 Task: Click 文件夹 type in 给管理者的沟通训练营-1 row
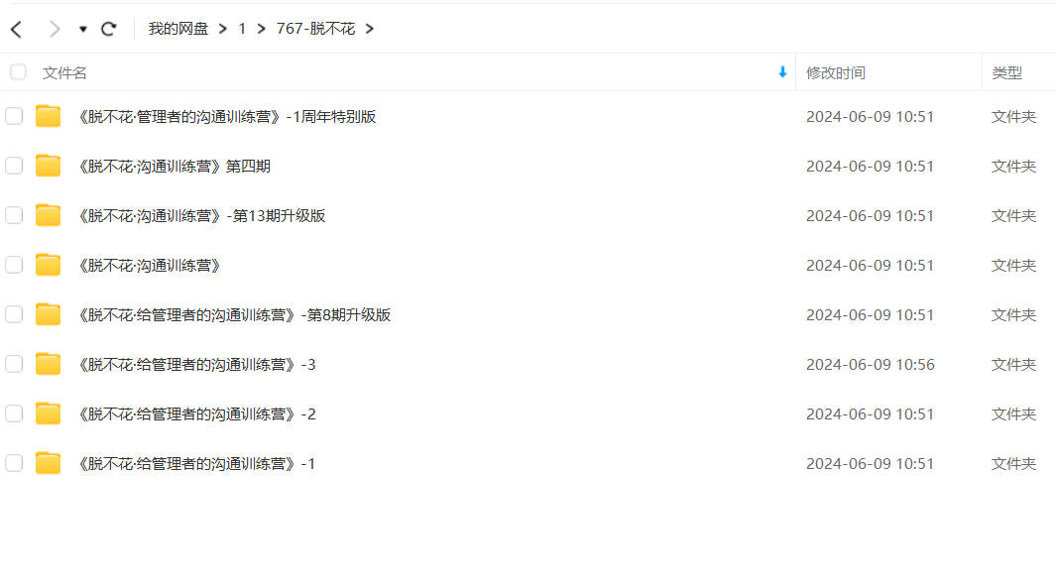coord(1013,463)
